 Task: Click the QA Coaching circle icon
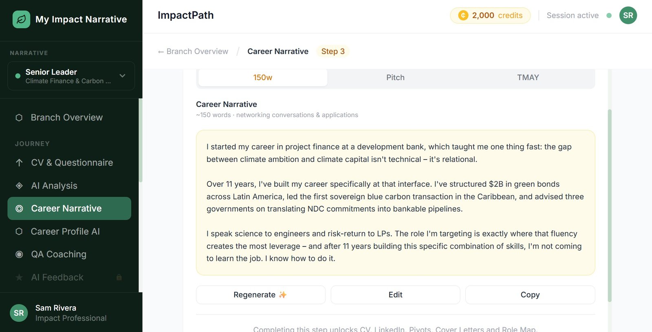click(19, 254)
